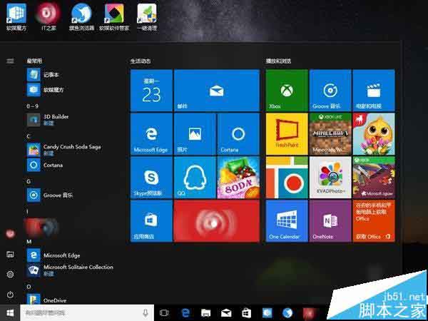Open the Candy Crush Soda tile

238,178
